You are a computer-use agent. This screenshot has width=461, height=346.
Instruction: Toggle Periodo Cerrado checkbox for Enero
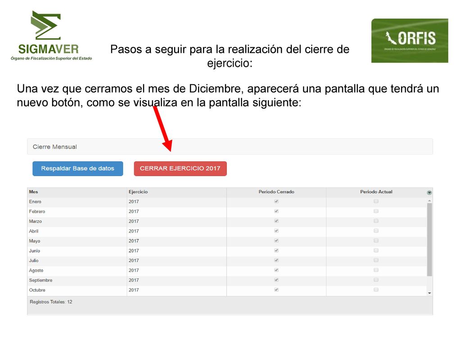pos(276,201)
